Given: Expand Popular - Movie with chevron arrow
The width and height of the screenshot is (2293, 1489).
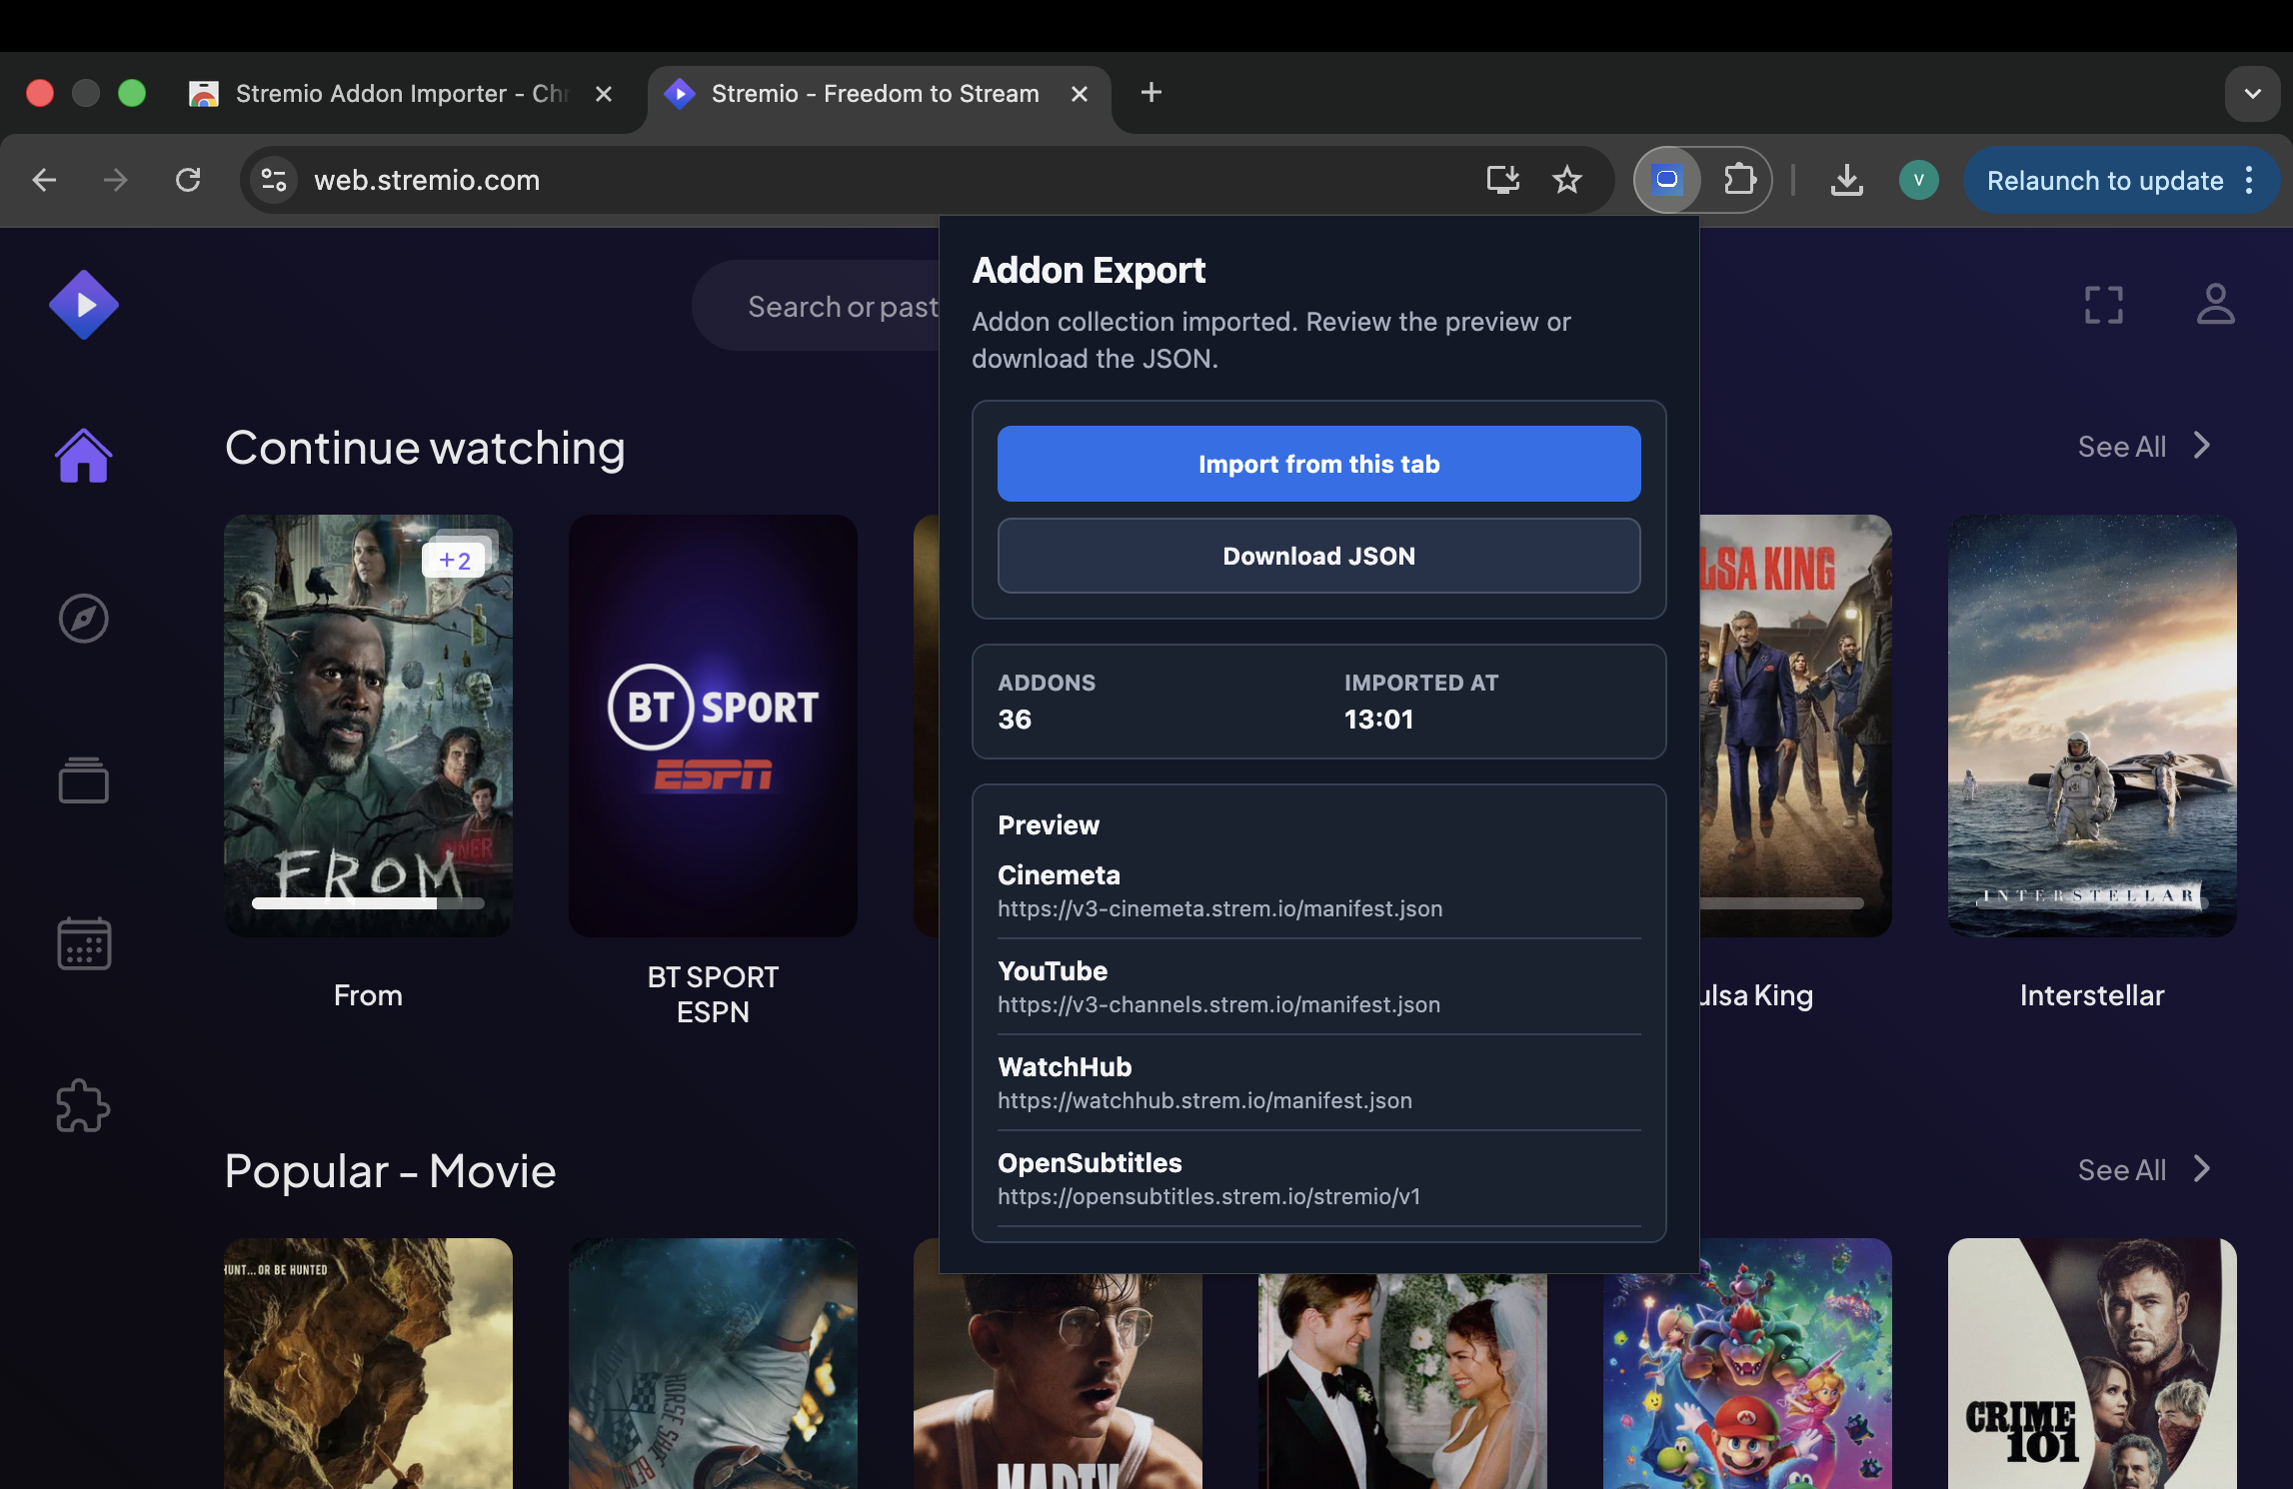Looking at the screenshot, I should pyautogui.click(x=2202, y=1169).
